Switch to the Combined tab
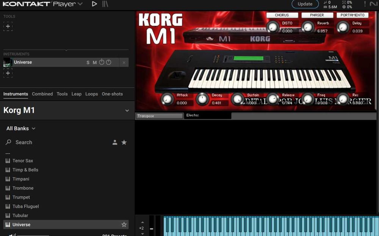The width and height of the screenshot is (379, 236). pyautogui.click(x=42, y=94)
